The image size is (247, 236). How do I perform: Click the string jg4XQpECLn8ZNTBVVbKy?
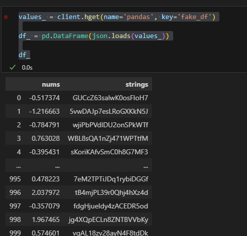coord(108,220)
